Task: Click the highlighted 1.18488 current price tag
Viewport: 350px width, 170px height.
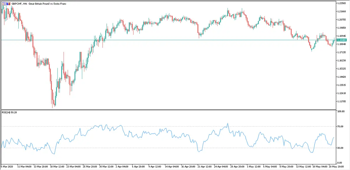Action: pyautogui.click(x=341, y=40)
